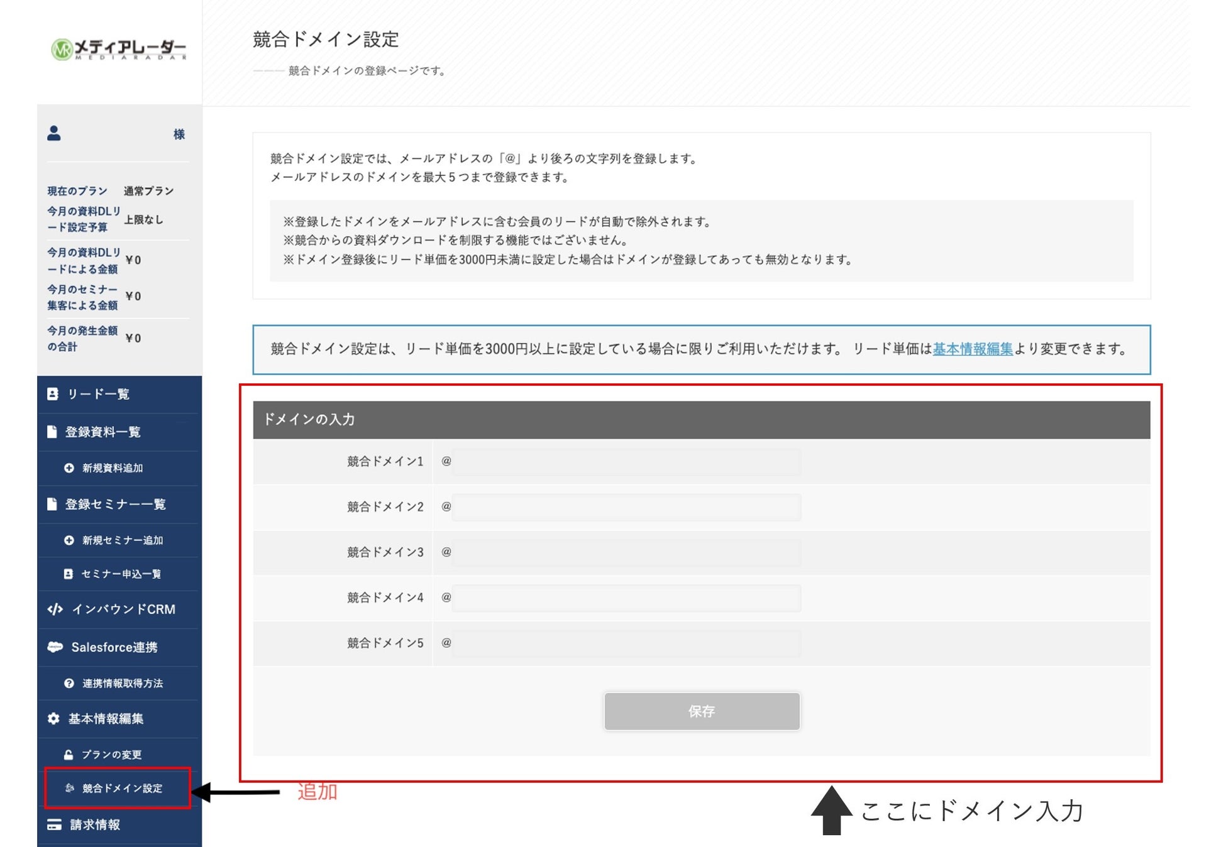The height and width of the screenshot is (847, 1226).
Task: Click the Salesforce cloud icon
Action: pyautogui.click(x=55, y=647)
